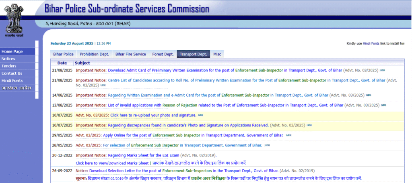Open Hindi Fonts sidebar item
Viewport: 412px width, 183px height.
click(12, 80)
